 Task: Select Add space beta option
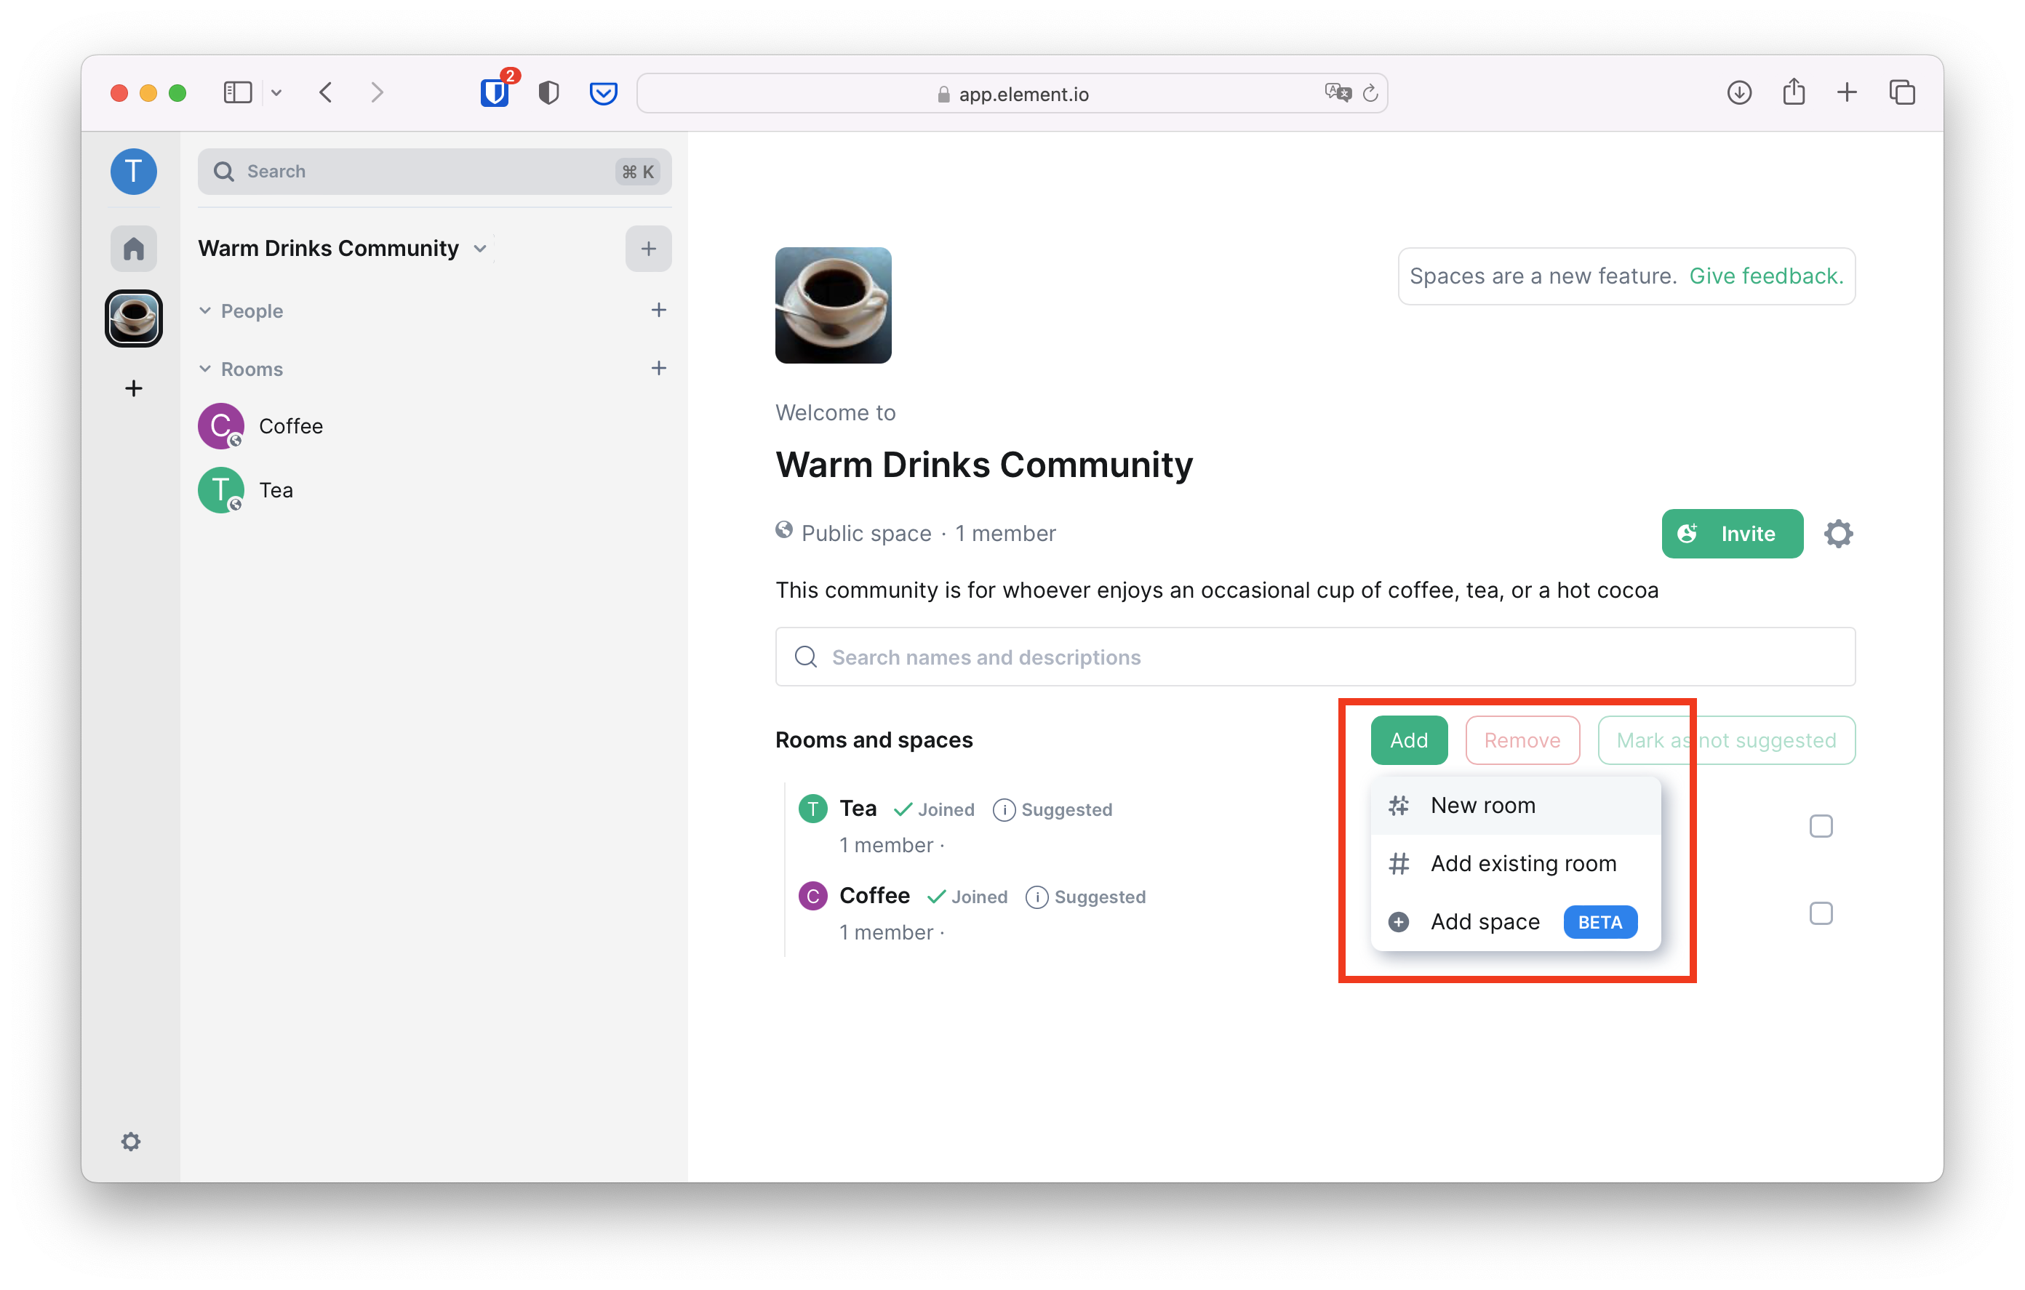(1485, 921)
